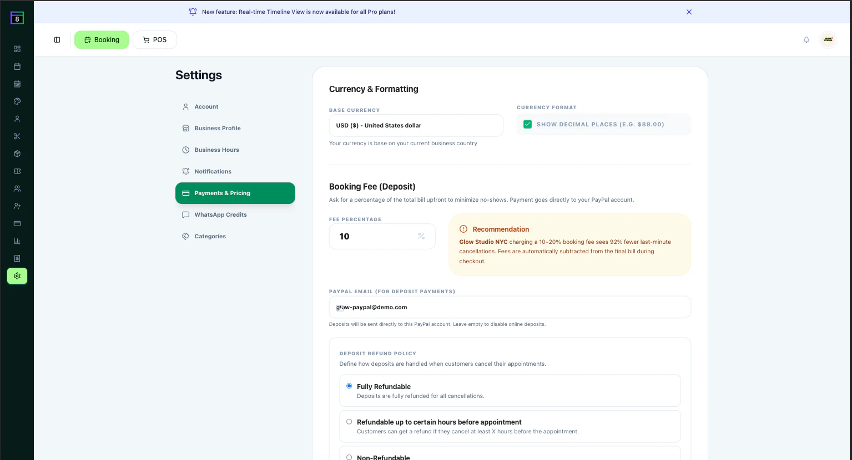This screenshot has height=460, width=852.
Task: Click 'Your currency is base on' note
Action: click(x=403, y=143)
